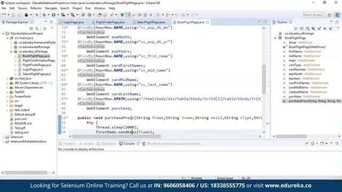Select pom.xml in Package Explorer
Viewport: 342px width, 192px height.
coord(20,119)
